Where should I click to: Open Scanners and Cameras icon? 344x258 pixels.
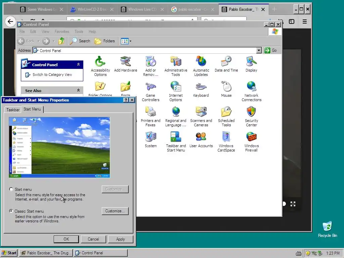click(201, 117)
